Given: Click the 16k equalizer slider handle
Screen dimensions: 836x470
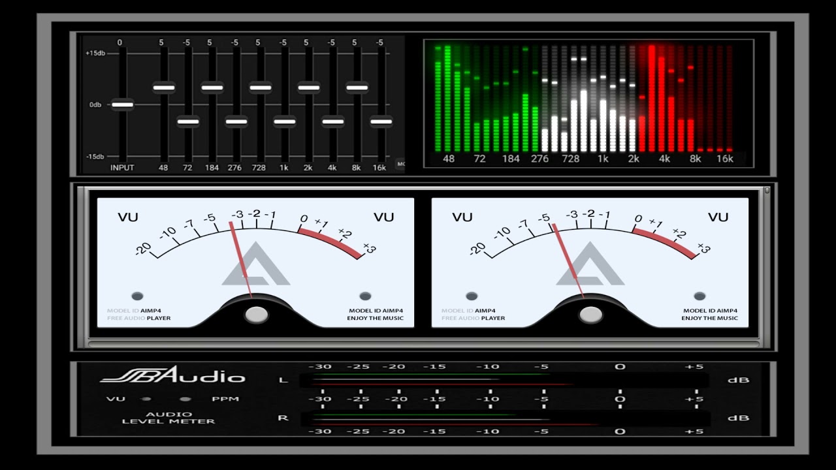Looking at the screenshot, I should [x=381, y=121].
